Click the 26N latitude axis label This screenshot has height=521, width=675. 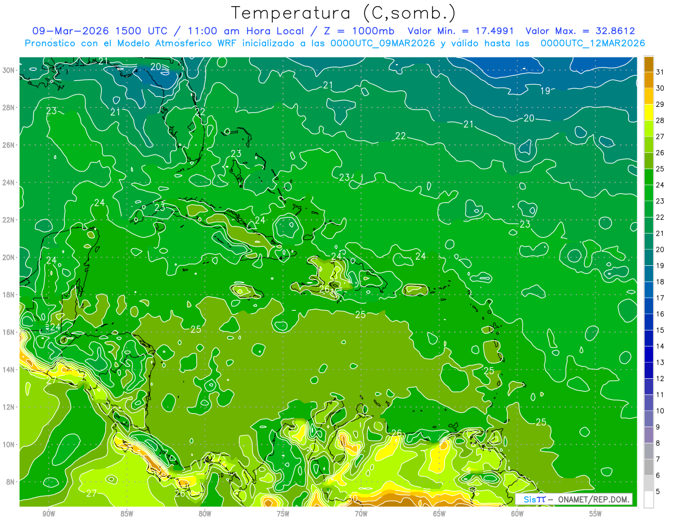pos(9,145)
